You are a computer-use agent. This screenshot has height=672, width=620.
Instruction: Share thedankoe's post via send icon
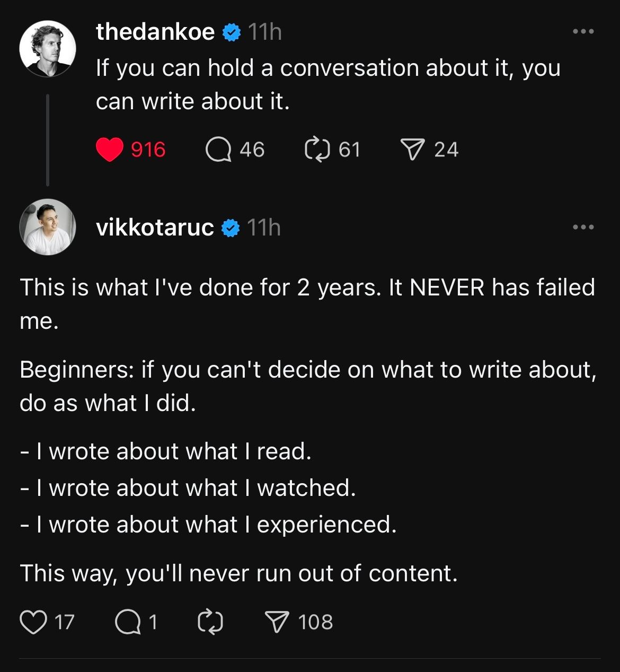click(414, 150)
